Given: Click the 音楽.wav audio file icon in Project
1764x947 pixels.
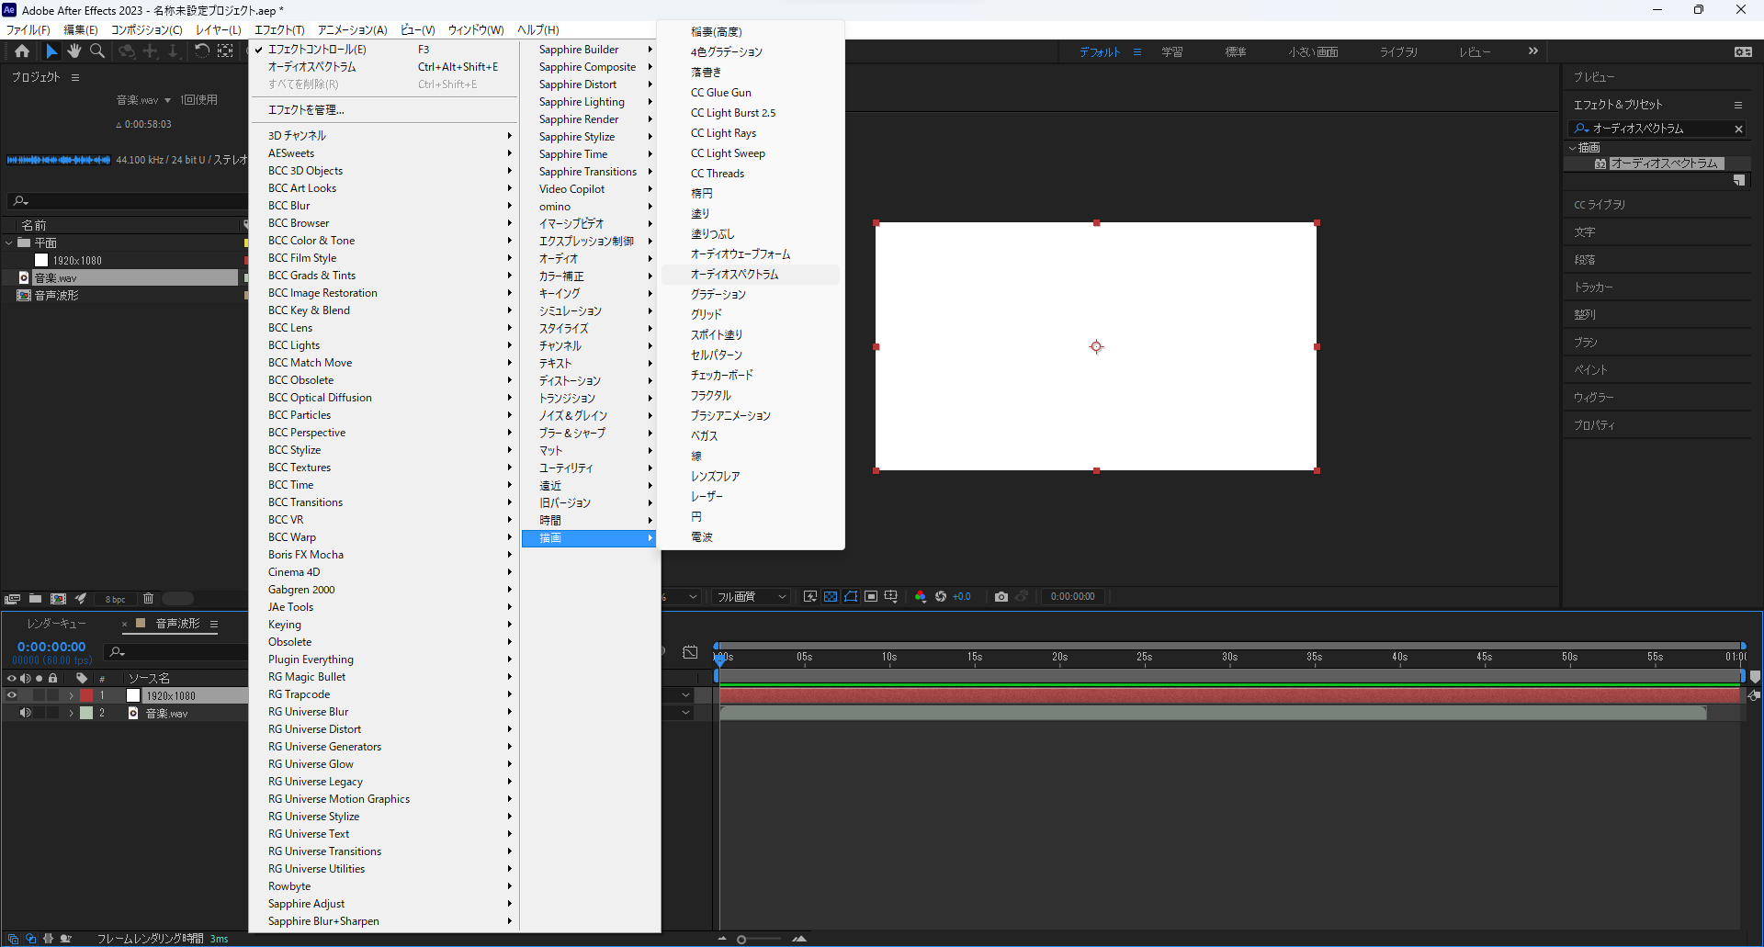Looking at the screenshot, I should pos(24,277).
